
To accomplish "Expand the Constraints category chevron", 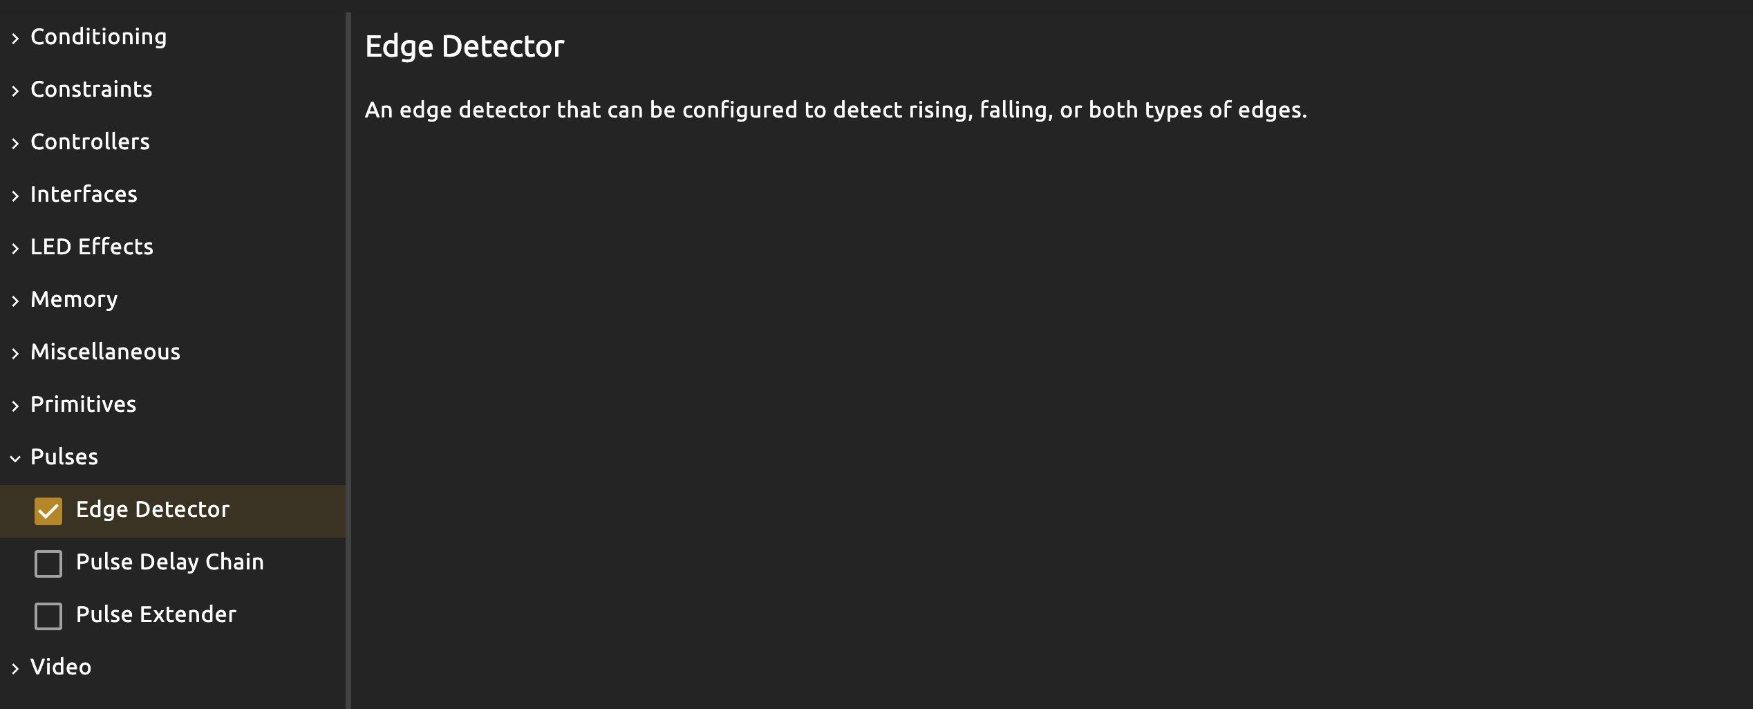I will [x=15, y=91].
